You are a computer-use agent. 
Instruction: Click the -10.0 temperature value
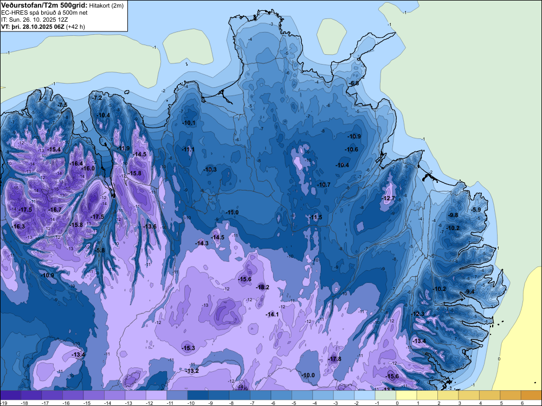[x=308, y=375]
